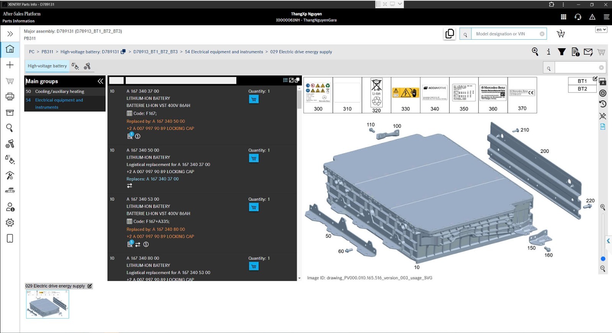Open the information i icon
The image size is (612, 333).
click(x=549, y=52)
